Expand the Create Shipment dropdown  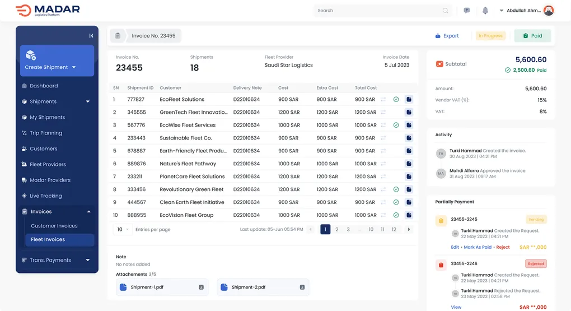point(73,67)
